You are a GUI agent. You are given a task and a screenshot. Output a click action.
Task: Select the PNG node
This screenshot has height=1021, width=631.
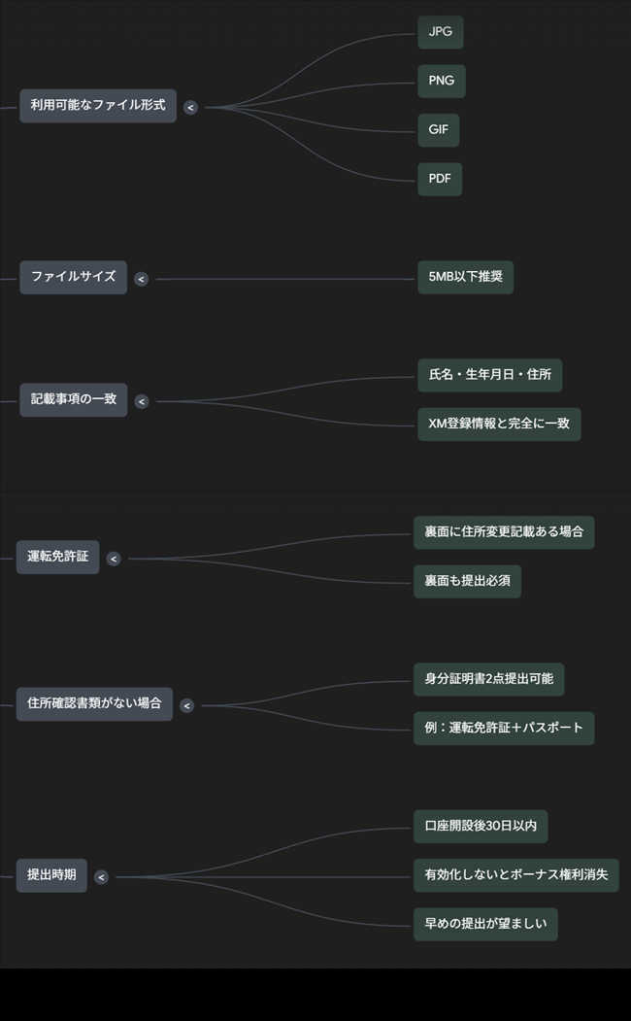coord(441,82)
